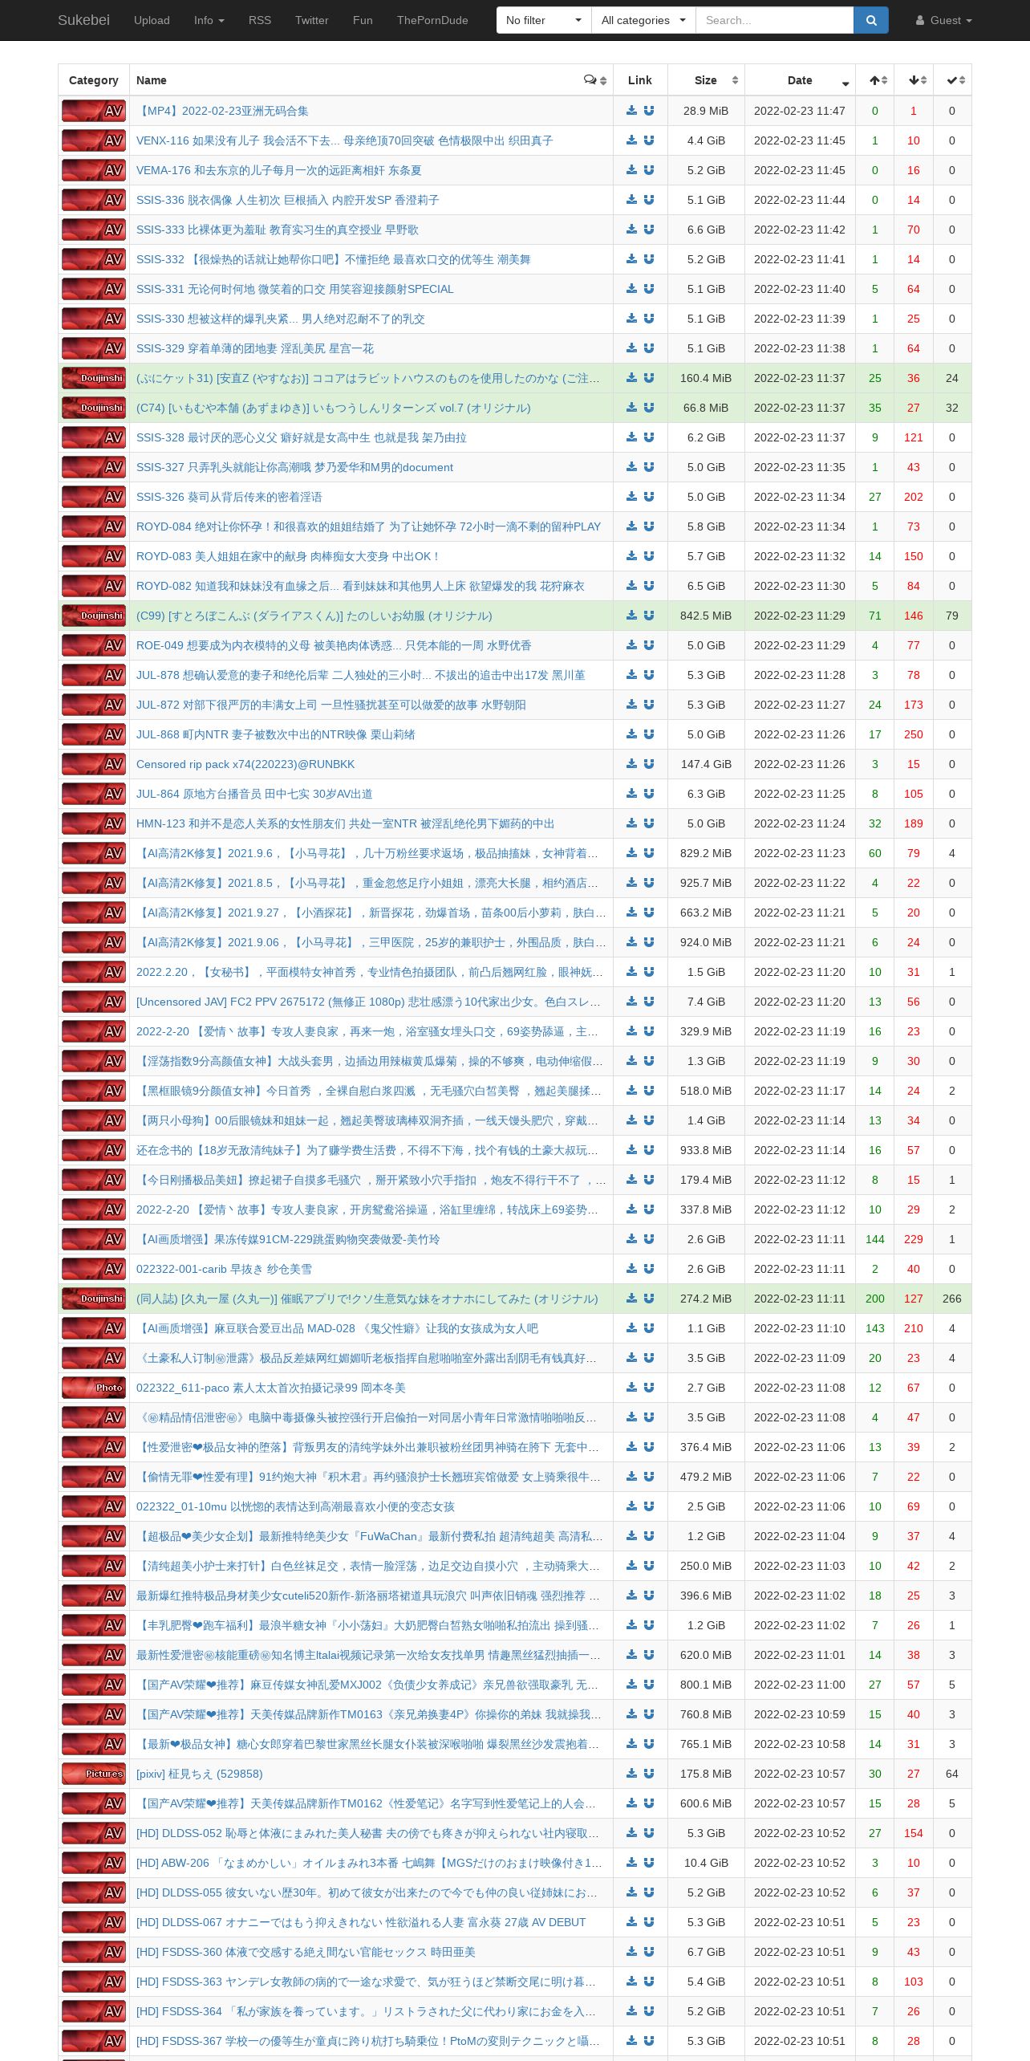Click Photo category icon on 022322_611-paco row
Viewport: 1030px width, 2061px height.
pos(94,1388)
